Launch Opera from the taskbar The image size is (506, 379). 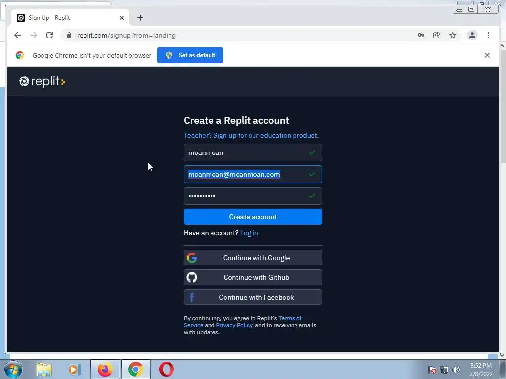click(166, 369)
